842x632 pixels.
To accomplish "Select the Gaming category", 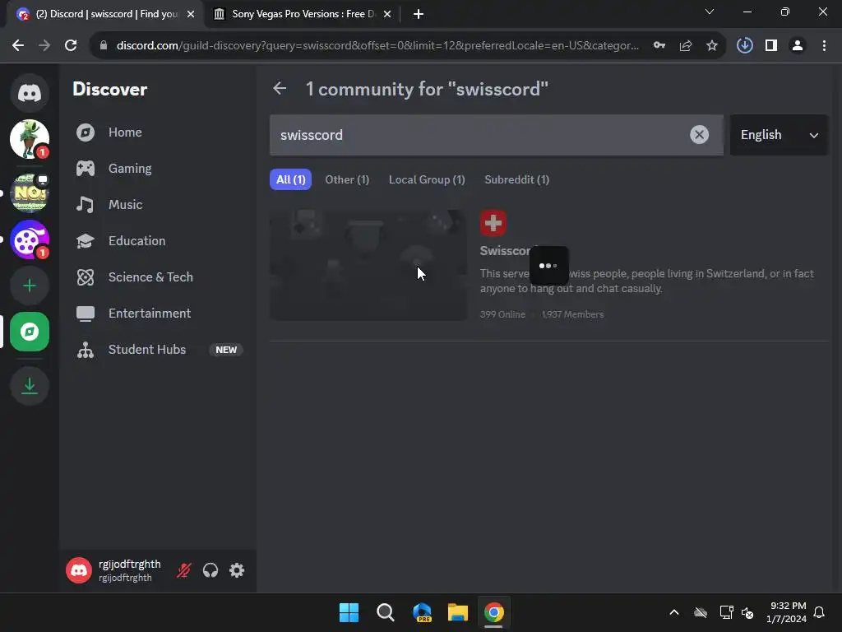I will click(159, 168).
